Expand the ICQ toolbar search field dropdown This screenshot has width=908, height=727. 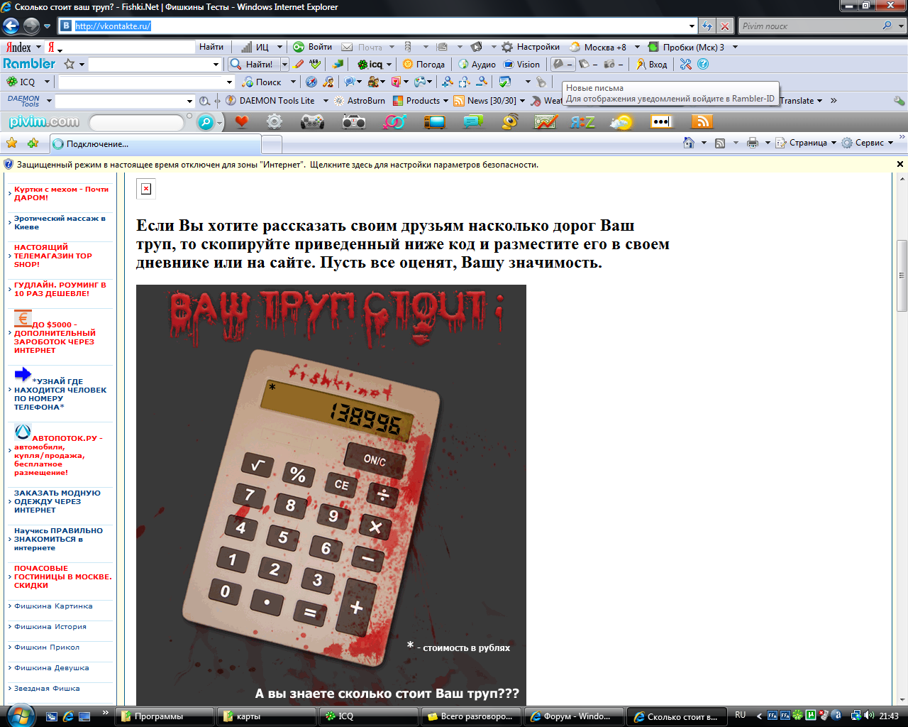(229, 82)
